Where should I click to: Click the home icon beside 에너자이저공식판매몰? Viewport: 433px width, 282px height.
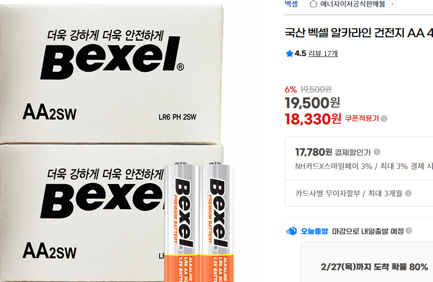coord(313,4)
